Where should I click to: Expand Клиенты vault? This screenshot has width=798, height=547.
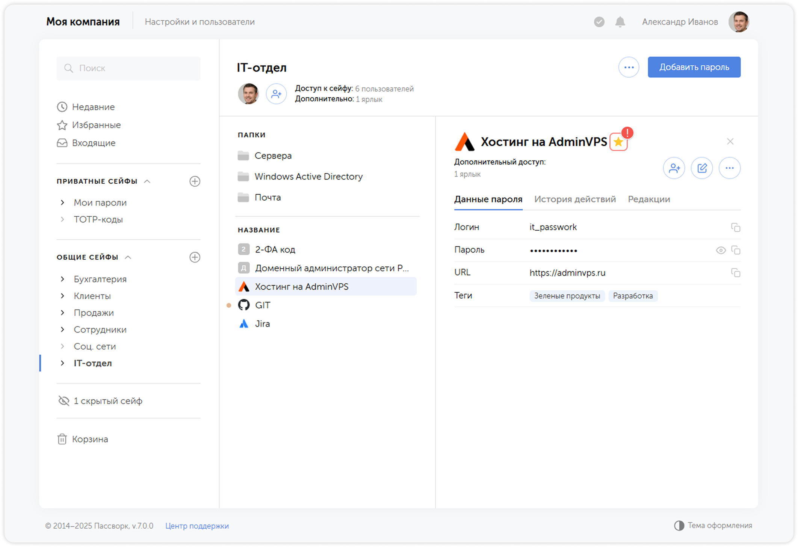[x=63, y=296]
